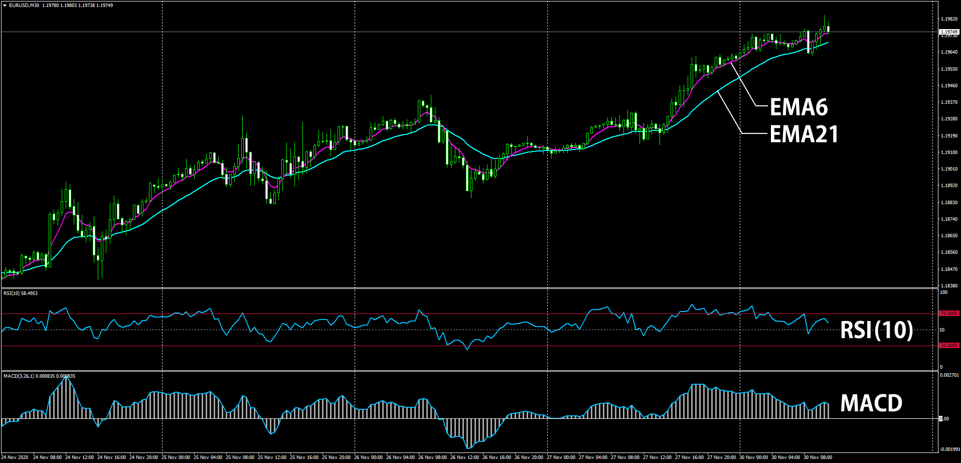This screenshot has width=961, height=463.
Task: Click the 26 Nov 00:00 time label
Action: click(x=368, y=457)
